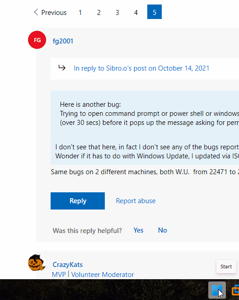
Task: Mark reply as not helpful with No
Action: (162, 230)
